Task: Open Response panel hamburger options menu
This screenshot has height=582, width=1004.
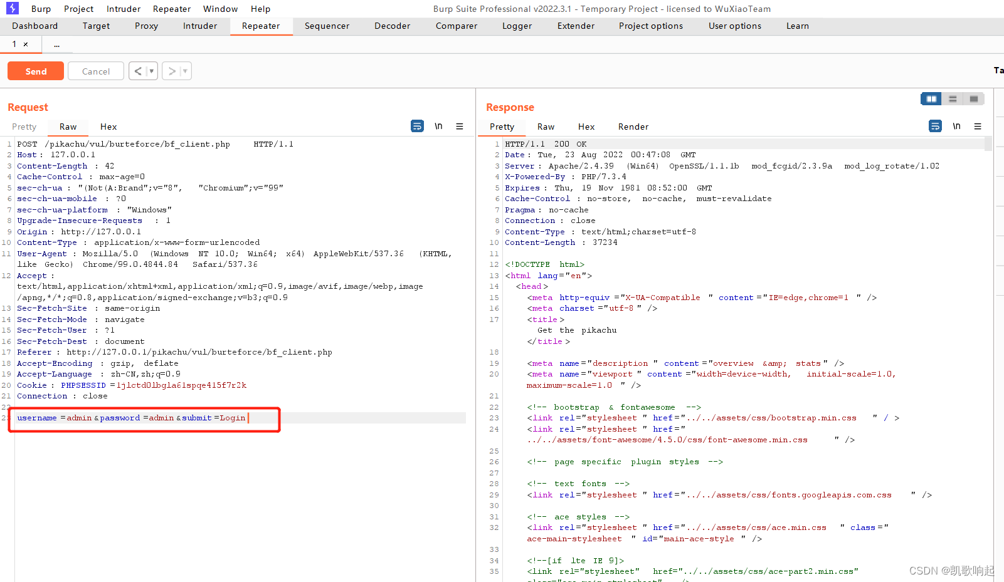Action: coord(978,126)
